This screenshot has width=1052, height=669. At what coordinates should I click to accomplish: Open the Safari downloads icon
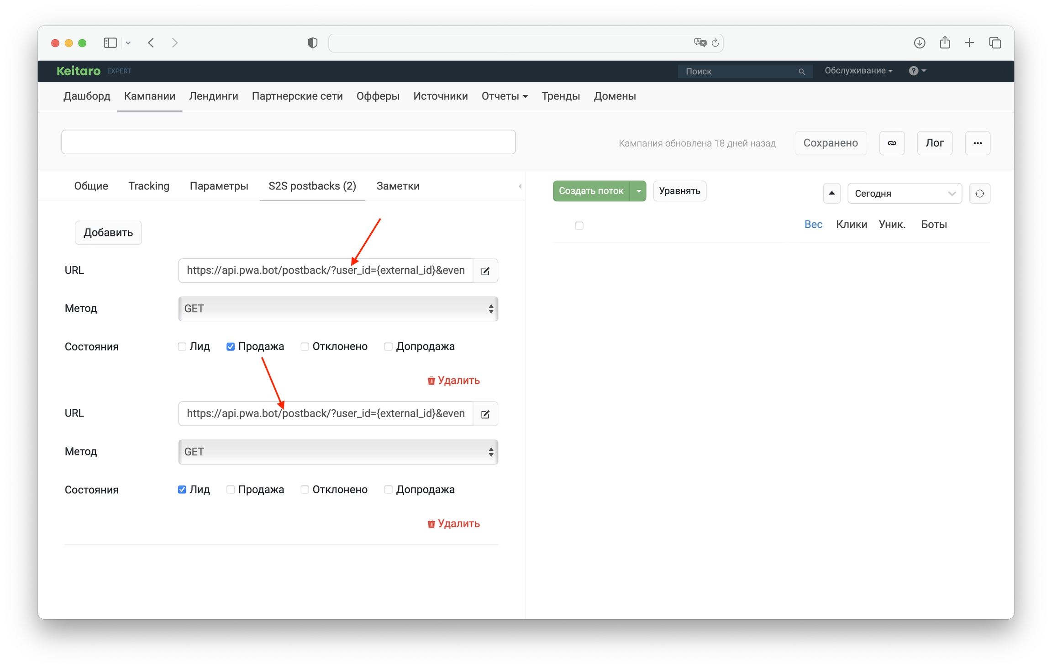[919, 43]
